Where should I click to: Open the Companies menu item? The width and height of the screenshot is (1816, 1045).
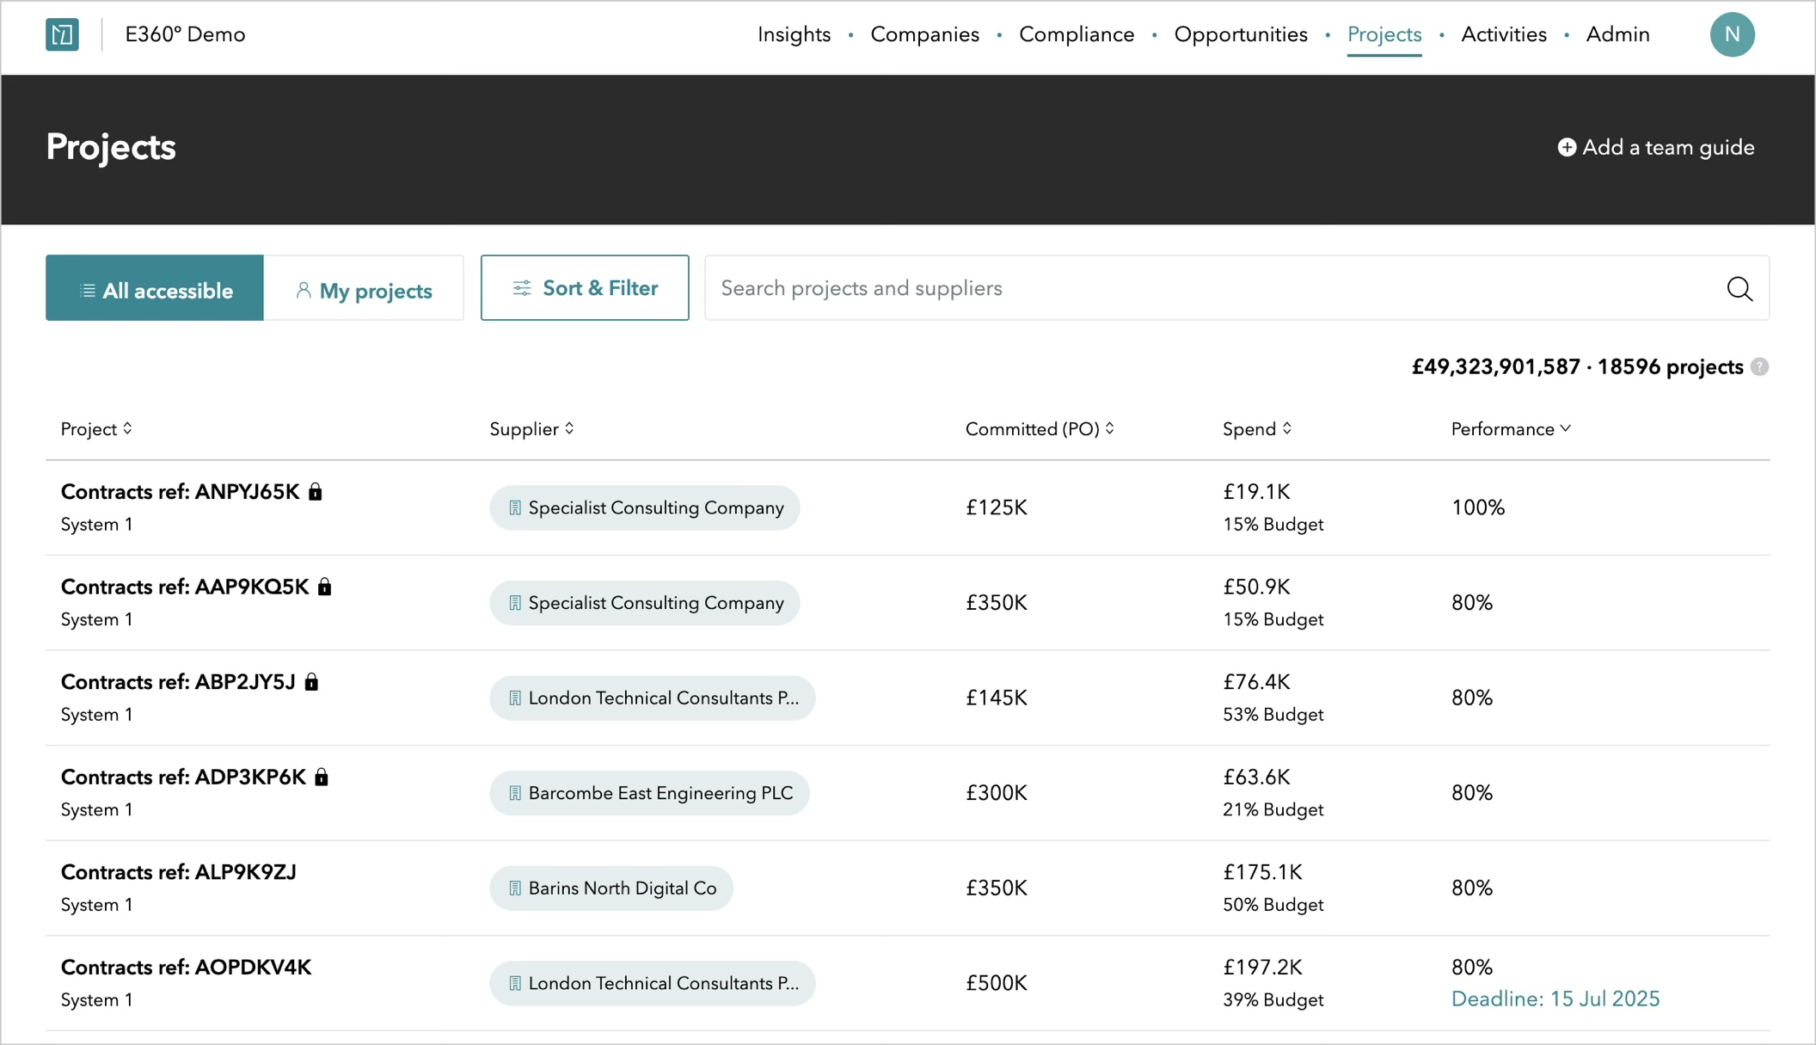tap(924, 34)
